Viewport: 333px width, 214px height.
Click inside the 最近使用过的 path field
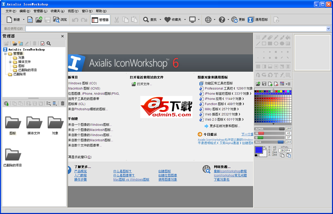(x=176, y=29)
